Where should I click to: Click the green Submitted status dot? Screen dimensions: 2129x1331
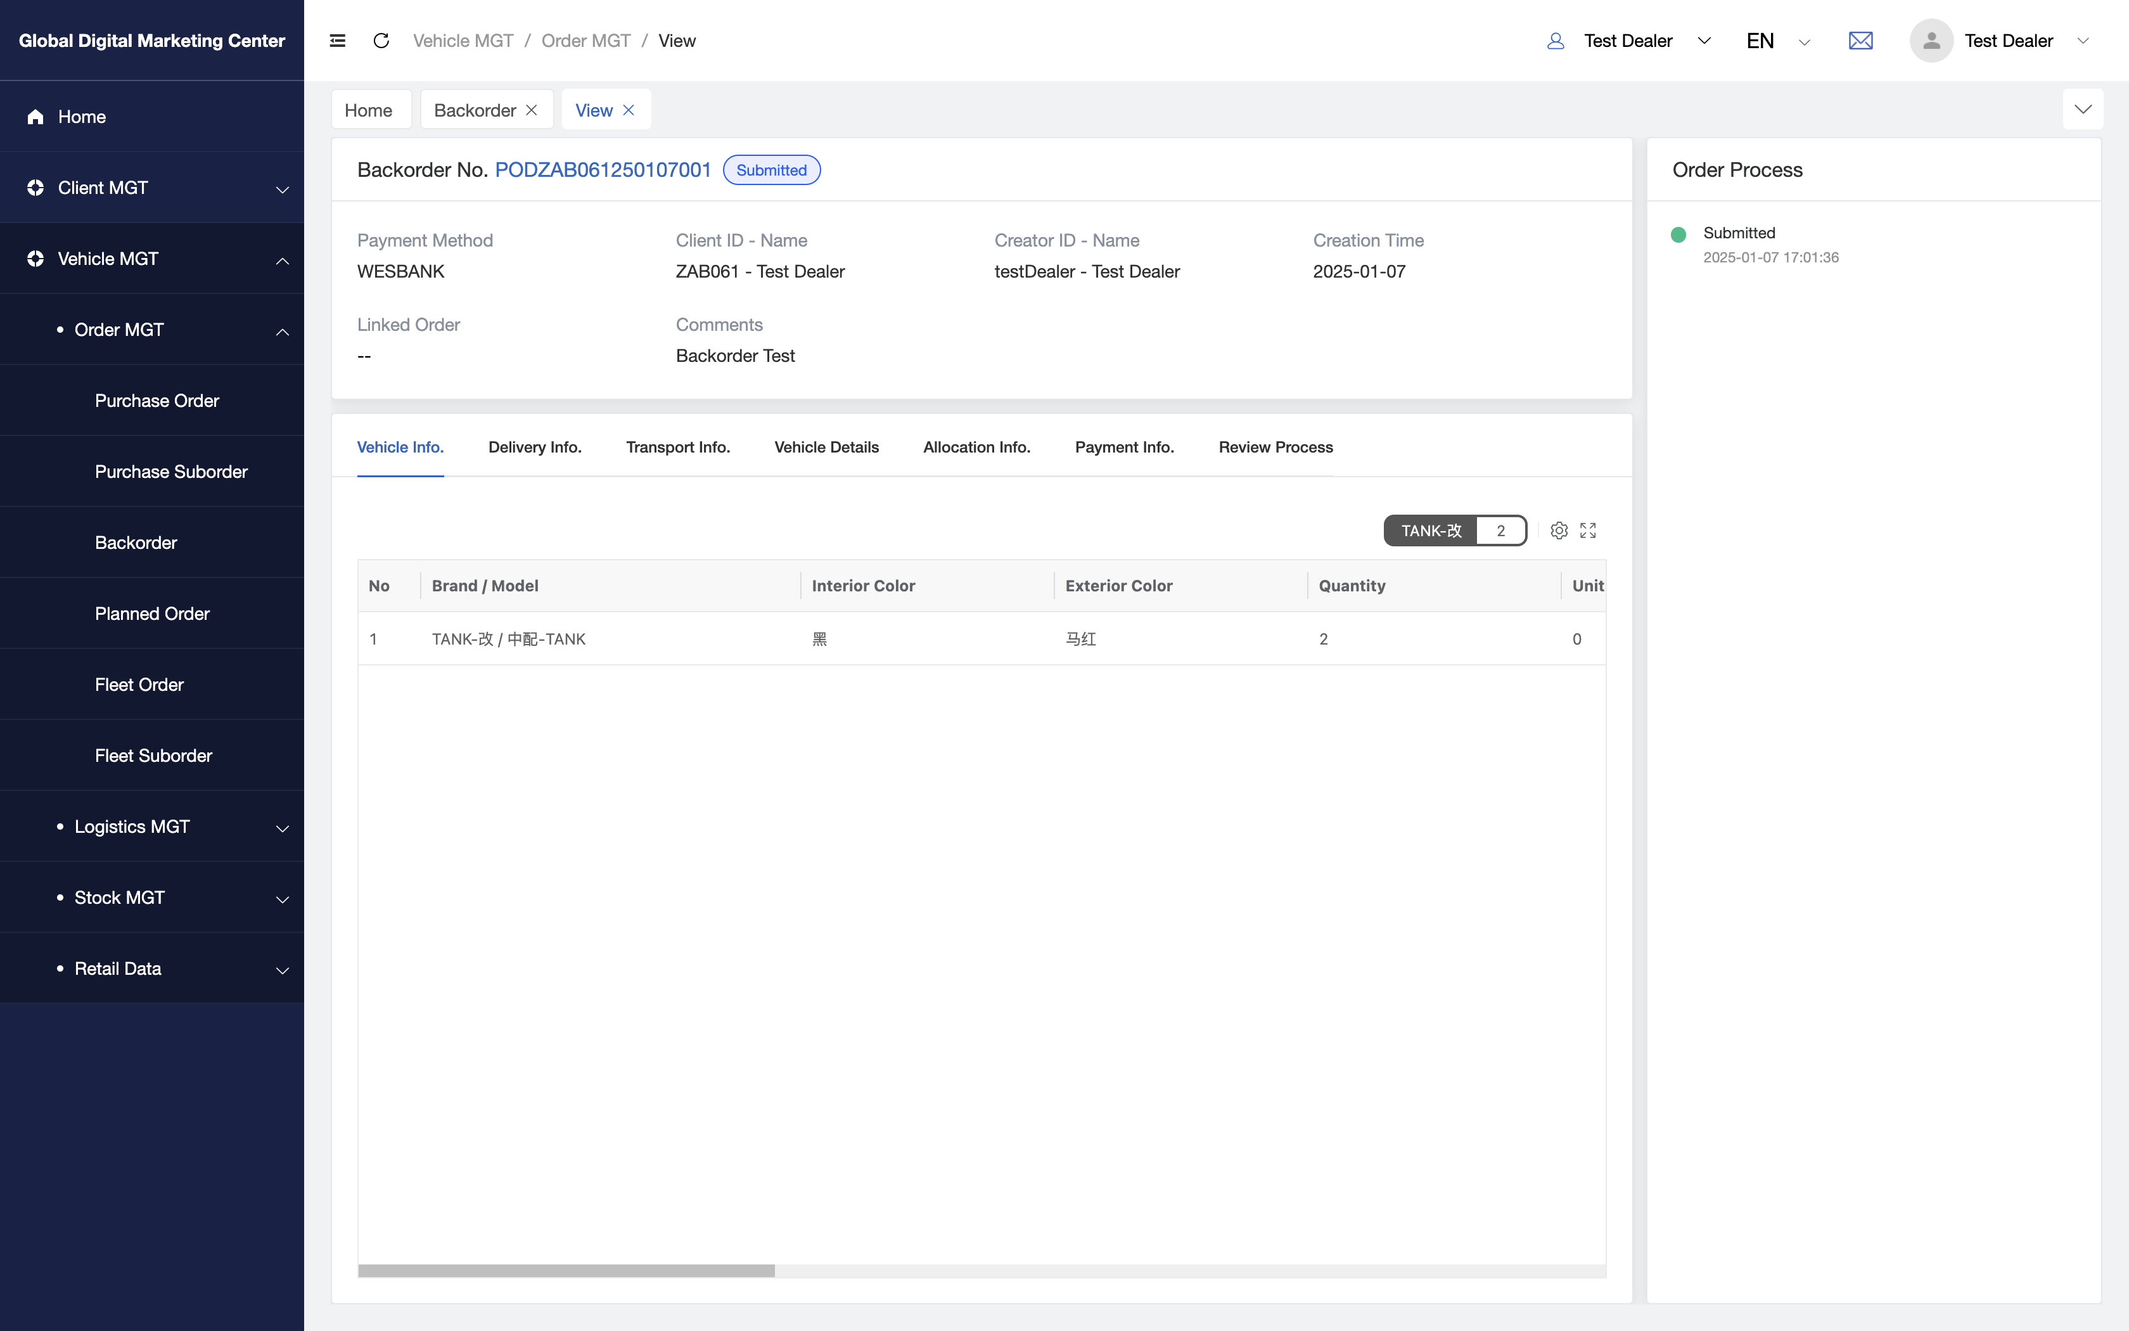1678,234
